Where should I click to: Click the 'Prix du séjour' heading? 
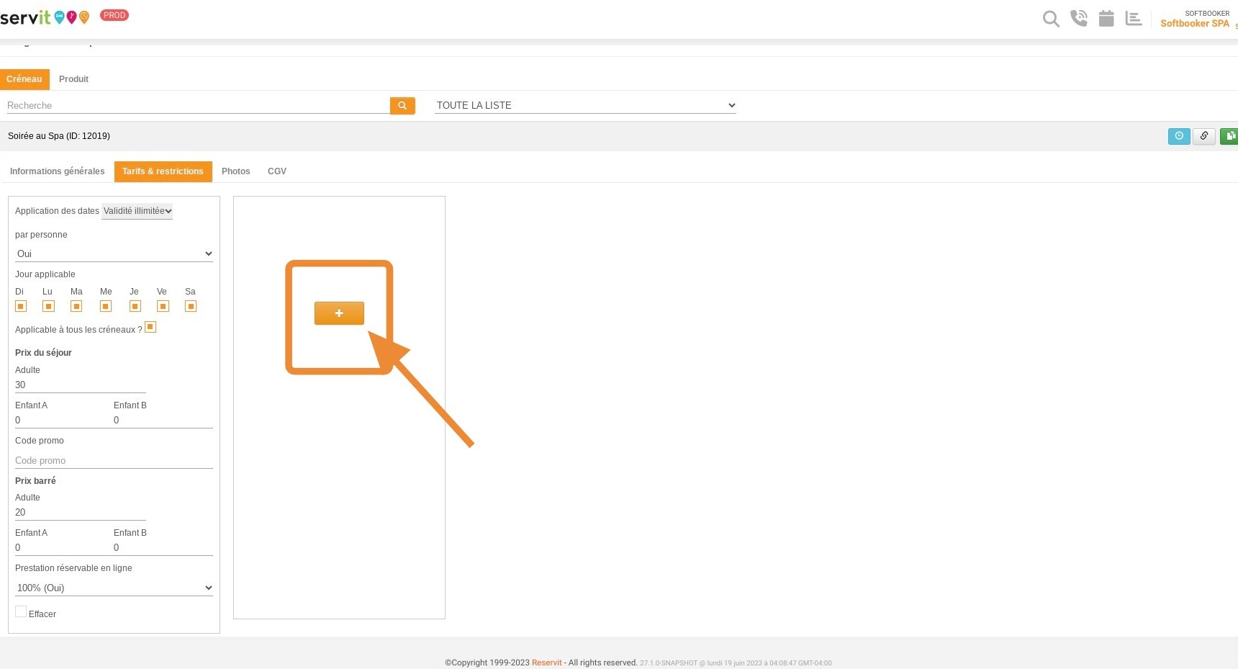[43, 353]
